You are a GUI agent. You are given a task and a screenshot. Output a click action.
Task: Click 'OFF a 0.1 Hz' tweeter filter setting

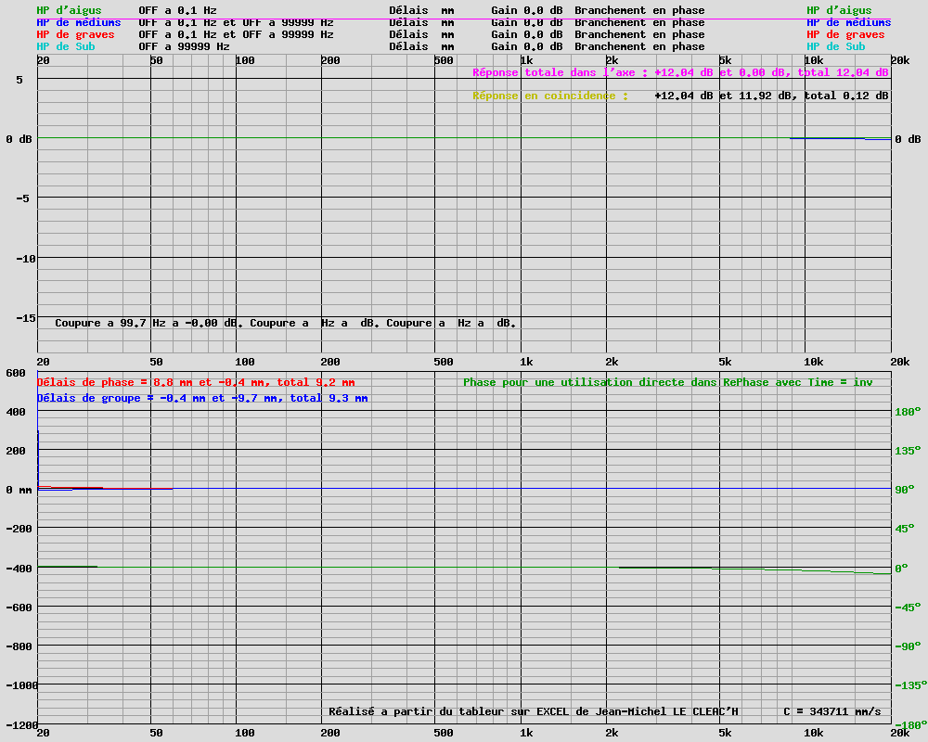pyautogui.click(x=177, y=10)
